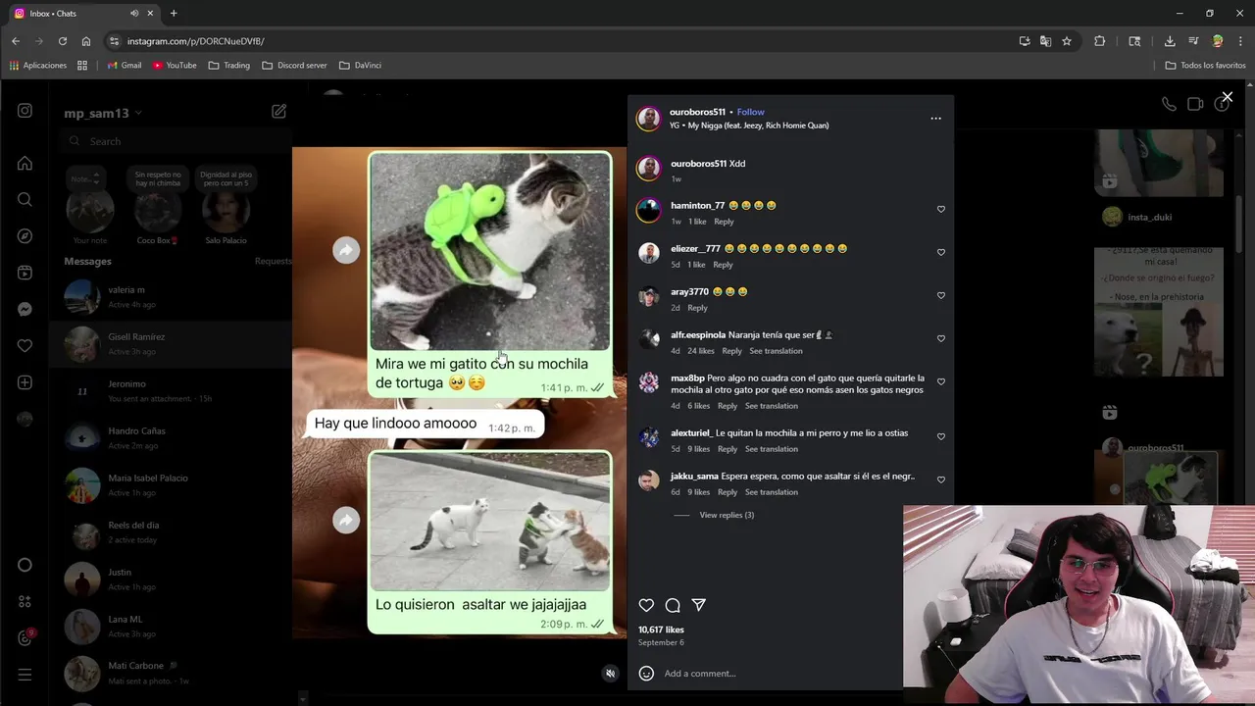Screen dimensions: 1255x706
Task: Open 10,617 likes list
Action: point(661,630)
